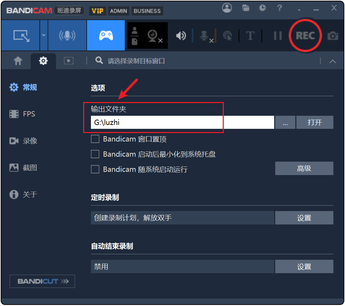Screen dimensions: 345x306
Task: Enable 随系统启动运行 checkbox
Action: (95, 169)
